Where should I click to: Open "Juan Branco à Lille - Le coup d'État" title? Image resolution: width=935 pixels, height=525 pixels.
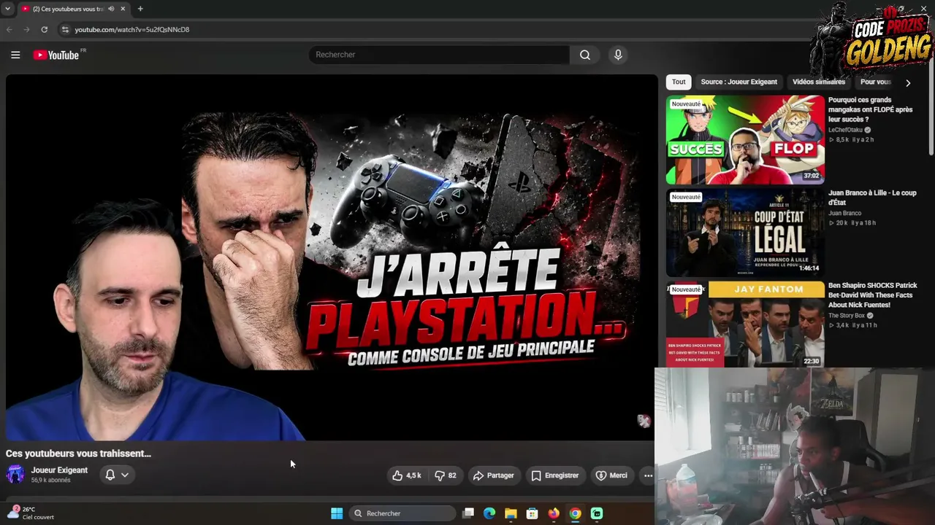[x=872, y=198]
